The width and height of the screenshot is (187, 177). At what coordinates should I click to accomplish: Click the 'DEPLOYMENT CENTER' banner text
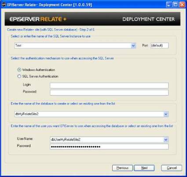pyautogui.click(x=149, y=19)
